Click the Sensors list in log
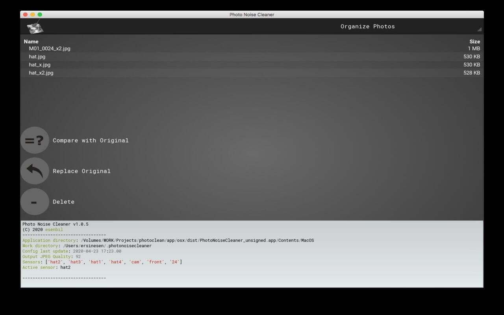The image size is (504, 315). [x=114, y=262]
